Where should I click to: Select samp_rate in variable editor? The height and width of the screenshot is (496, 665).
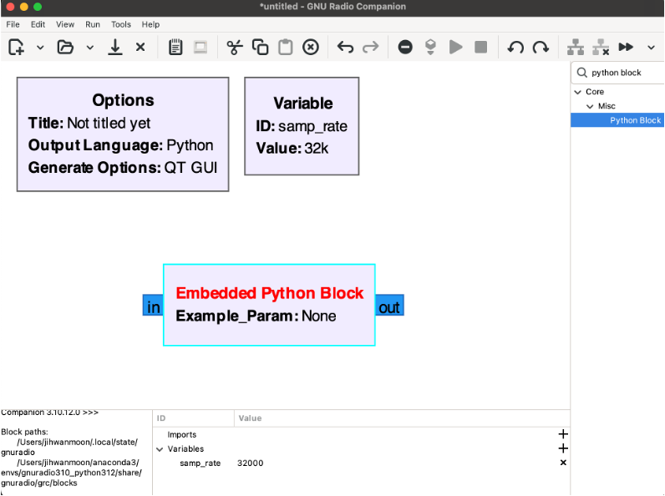point(201,463)
